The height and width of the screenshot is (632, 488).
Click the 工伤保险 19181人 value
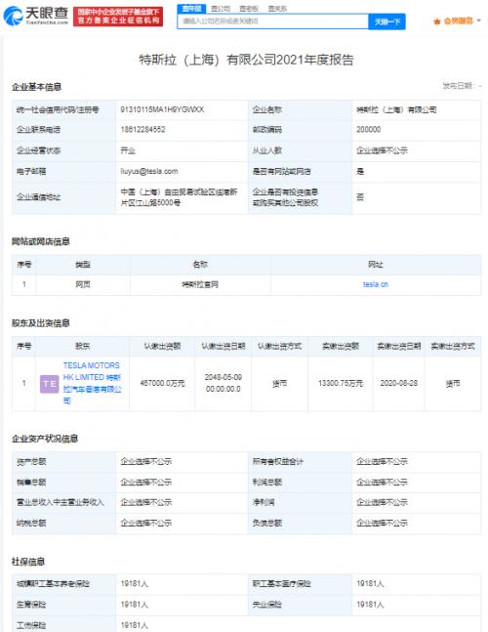point(135,625)
